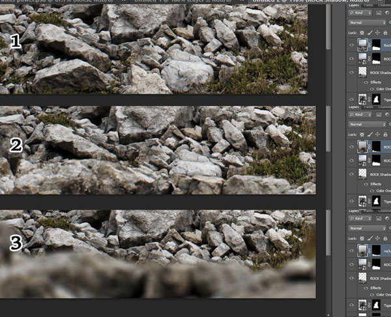391x317 pixels.
Task: Open Kind filter dropdown, panel beside image 3
Action: [360, 219]
